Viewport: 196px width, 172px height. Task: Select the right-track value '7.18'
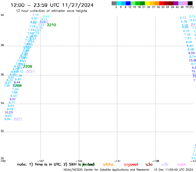187,34
